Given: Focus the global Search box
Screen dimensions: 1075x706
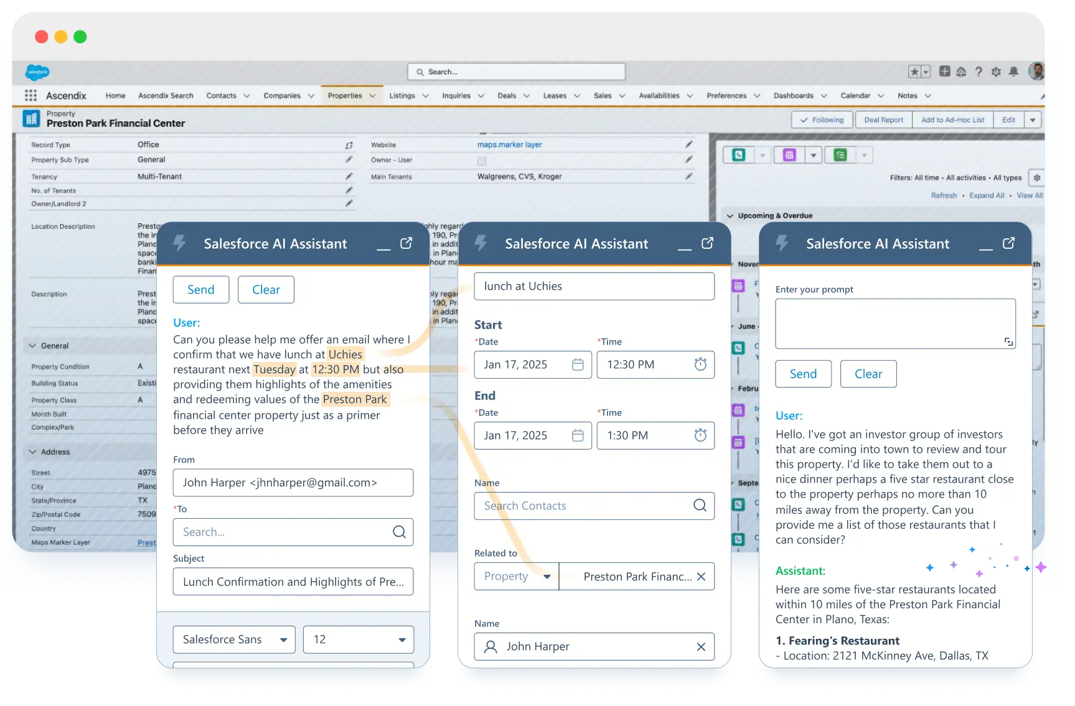Looking at the screenshot, I should click(517, 72).
